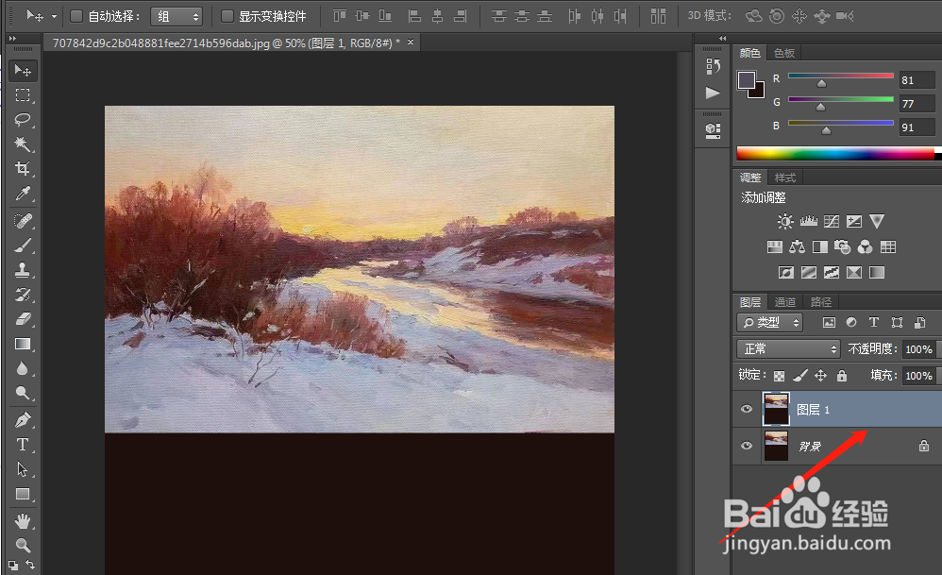
Task: Add a Color Balance adjustment
Action: (x=798, y=247)
